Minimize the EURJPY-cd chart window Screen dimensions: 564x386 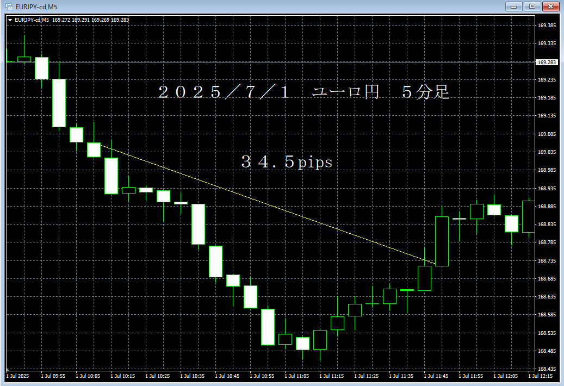tap(513, 7)
